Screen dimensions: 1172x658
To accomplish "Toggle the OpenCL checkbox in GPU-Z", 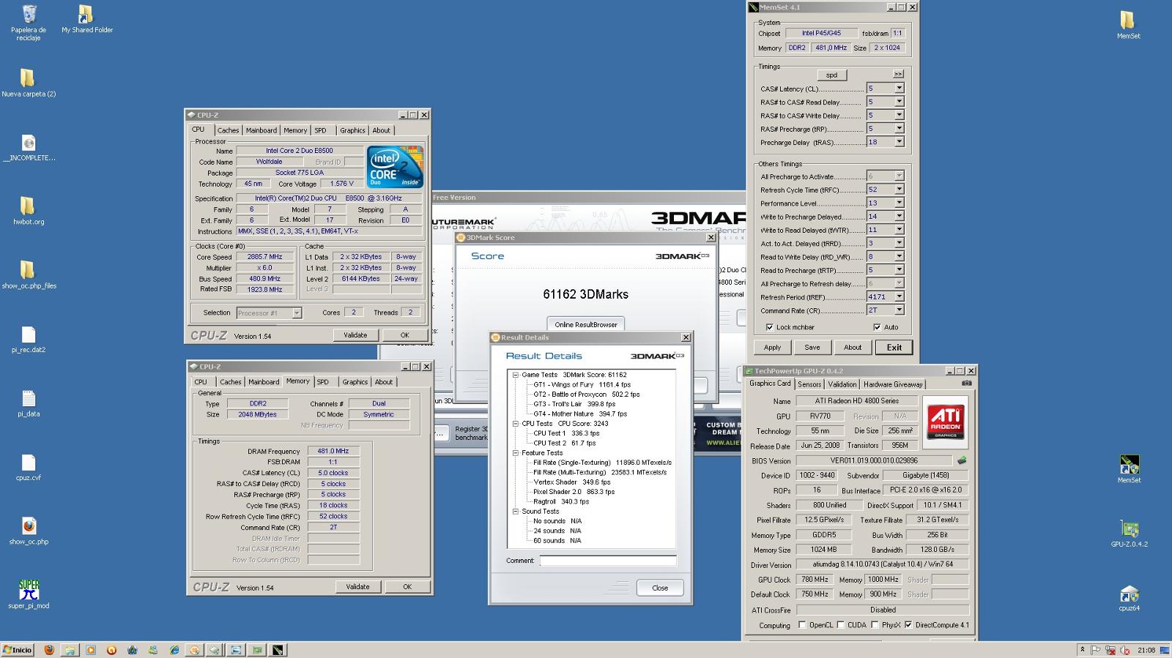I will click(802, 625).
